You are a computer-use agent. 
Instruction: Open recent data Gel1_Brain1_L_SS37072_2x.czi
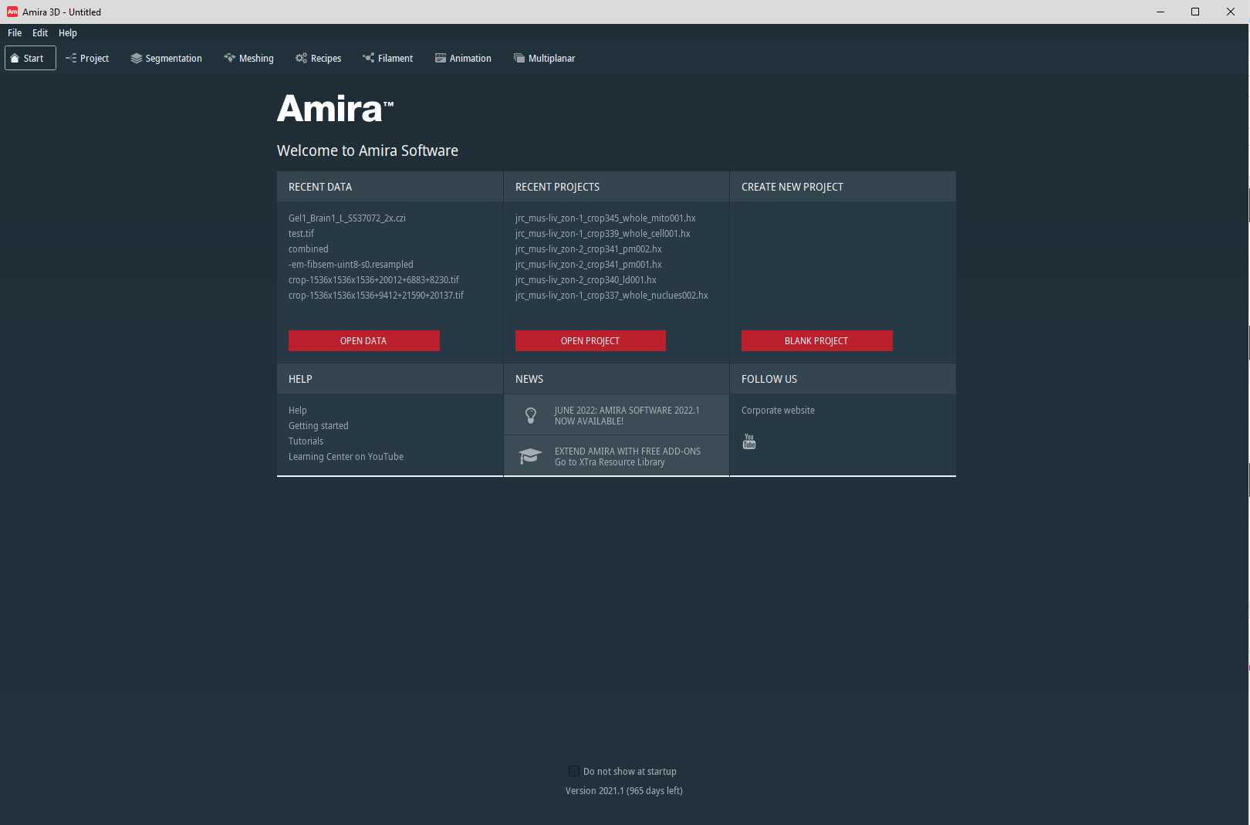click(x=346, y=218)
